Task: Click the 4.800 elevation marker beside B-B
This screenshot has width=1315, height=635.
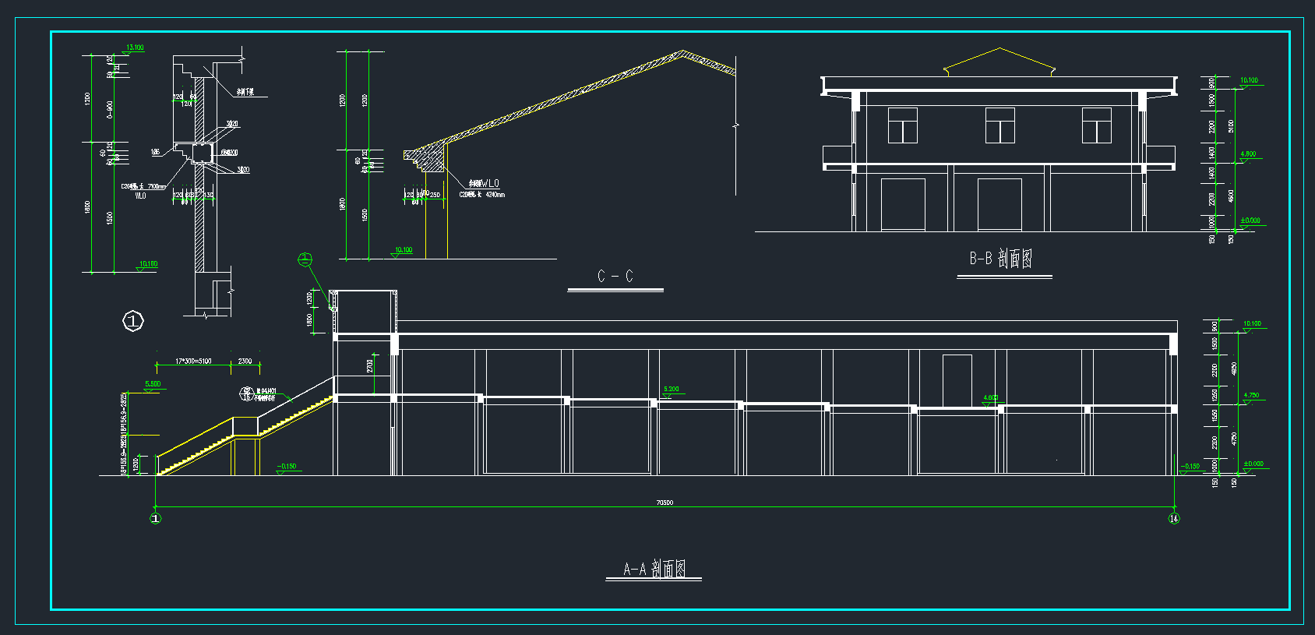Action: click(x=1247, y=154)
